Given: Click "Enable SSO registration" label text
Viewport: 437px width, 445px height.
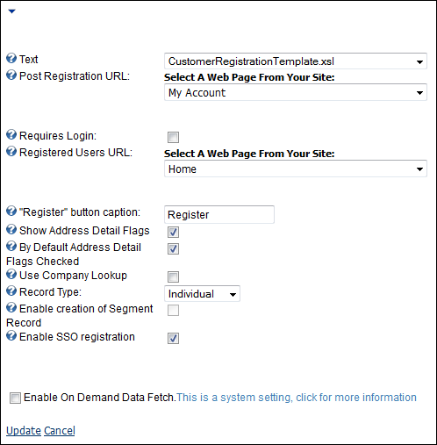Looking at the screenshot, I should (77, 337).
